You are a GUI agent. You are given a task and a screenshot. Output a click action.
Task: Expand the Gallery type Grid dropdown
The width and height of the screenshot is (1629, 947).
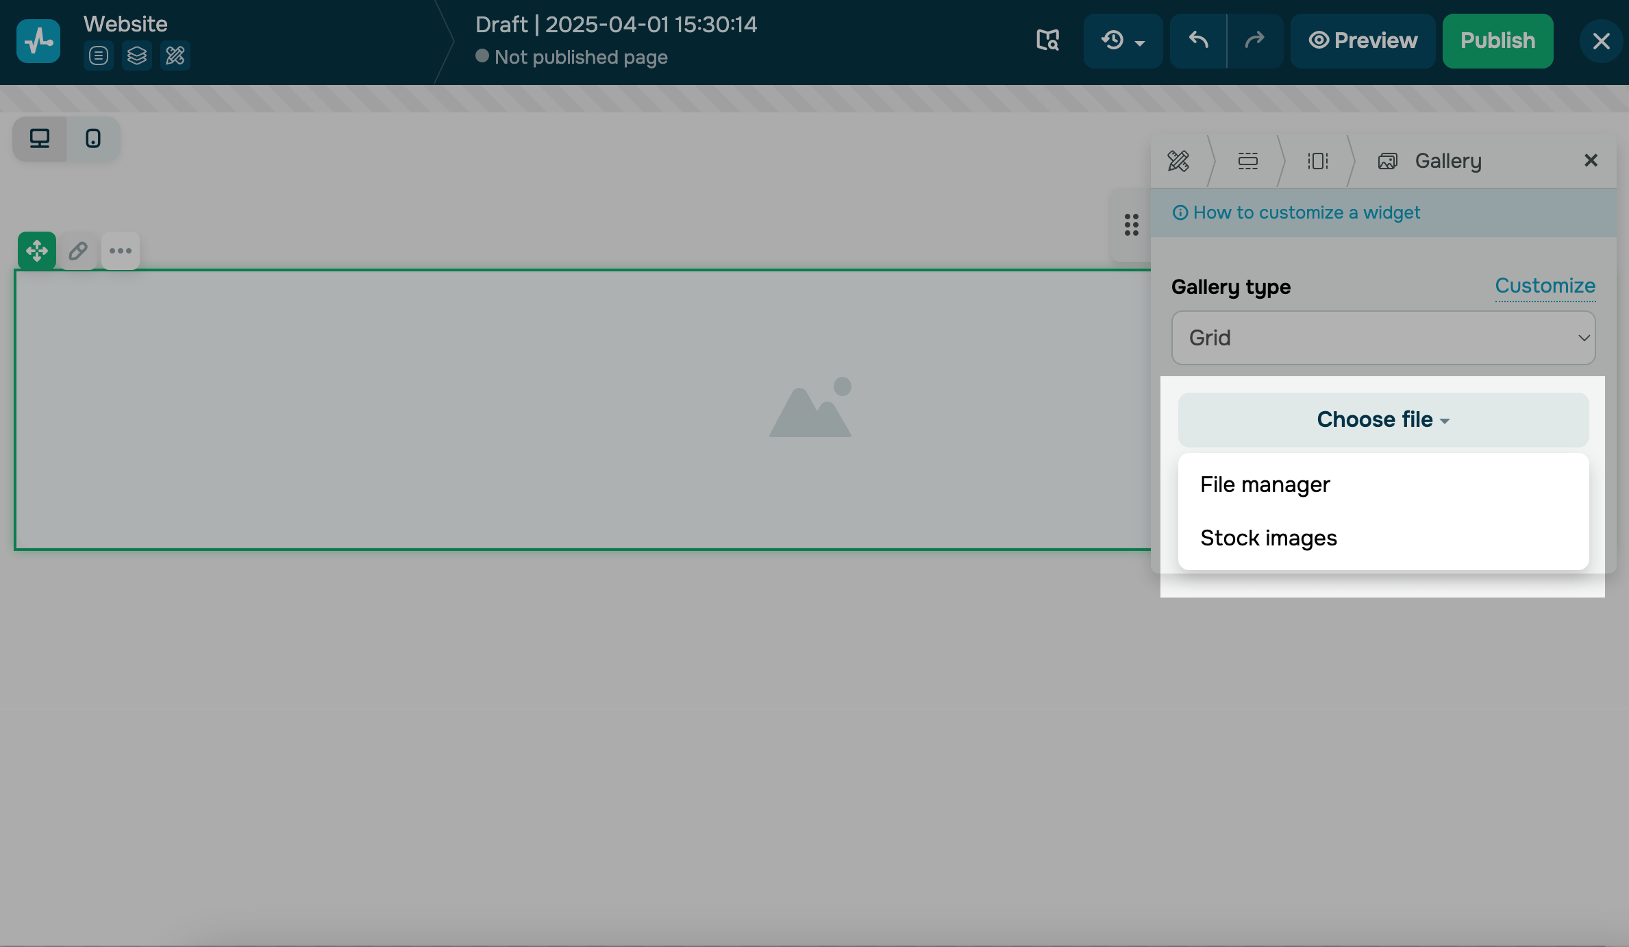(x=1383, y=338)
